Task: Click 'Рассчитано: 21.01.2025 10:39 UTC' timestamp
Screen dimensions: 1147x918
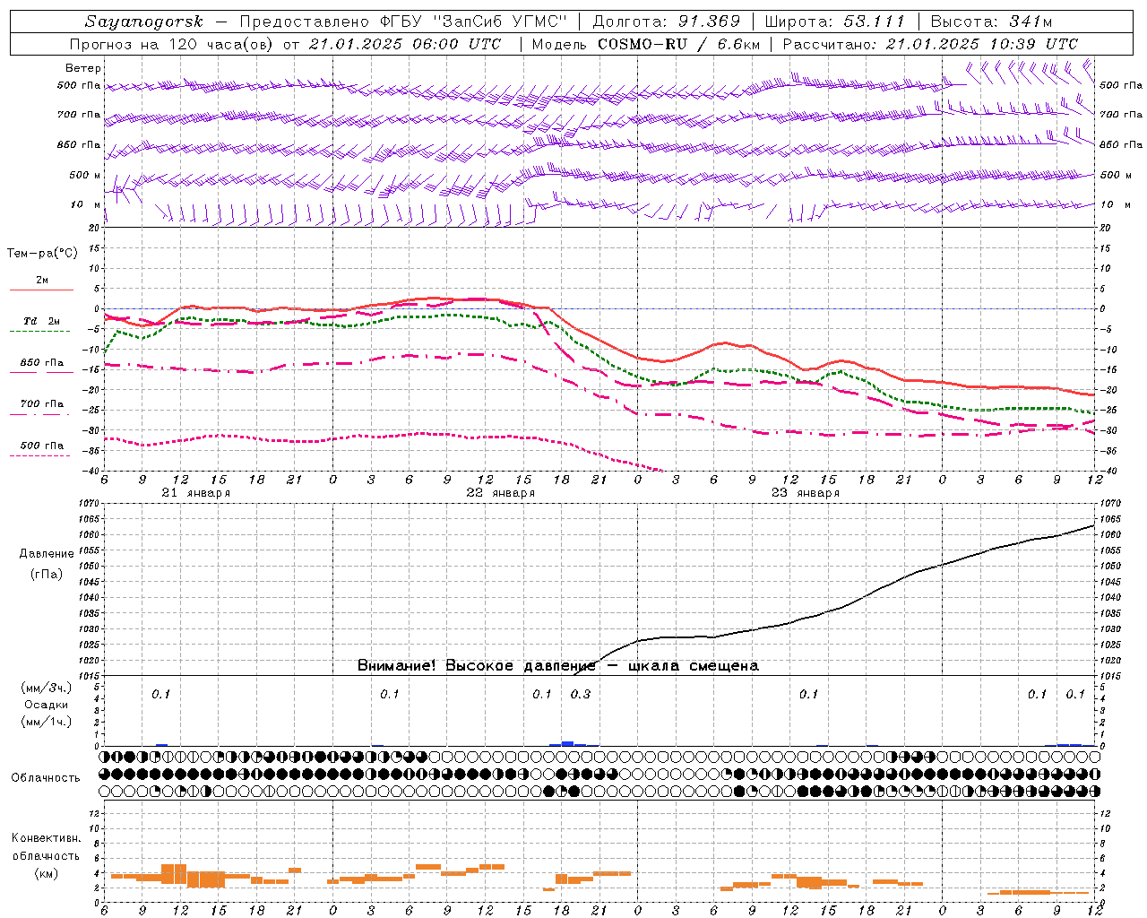Action: click(930, 44)
